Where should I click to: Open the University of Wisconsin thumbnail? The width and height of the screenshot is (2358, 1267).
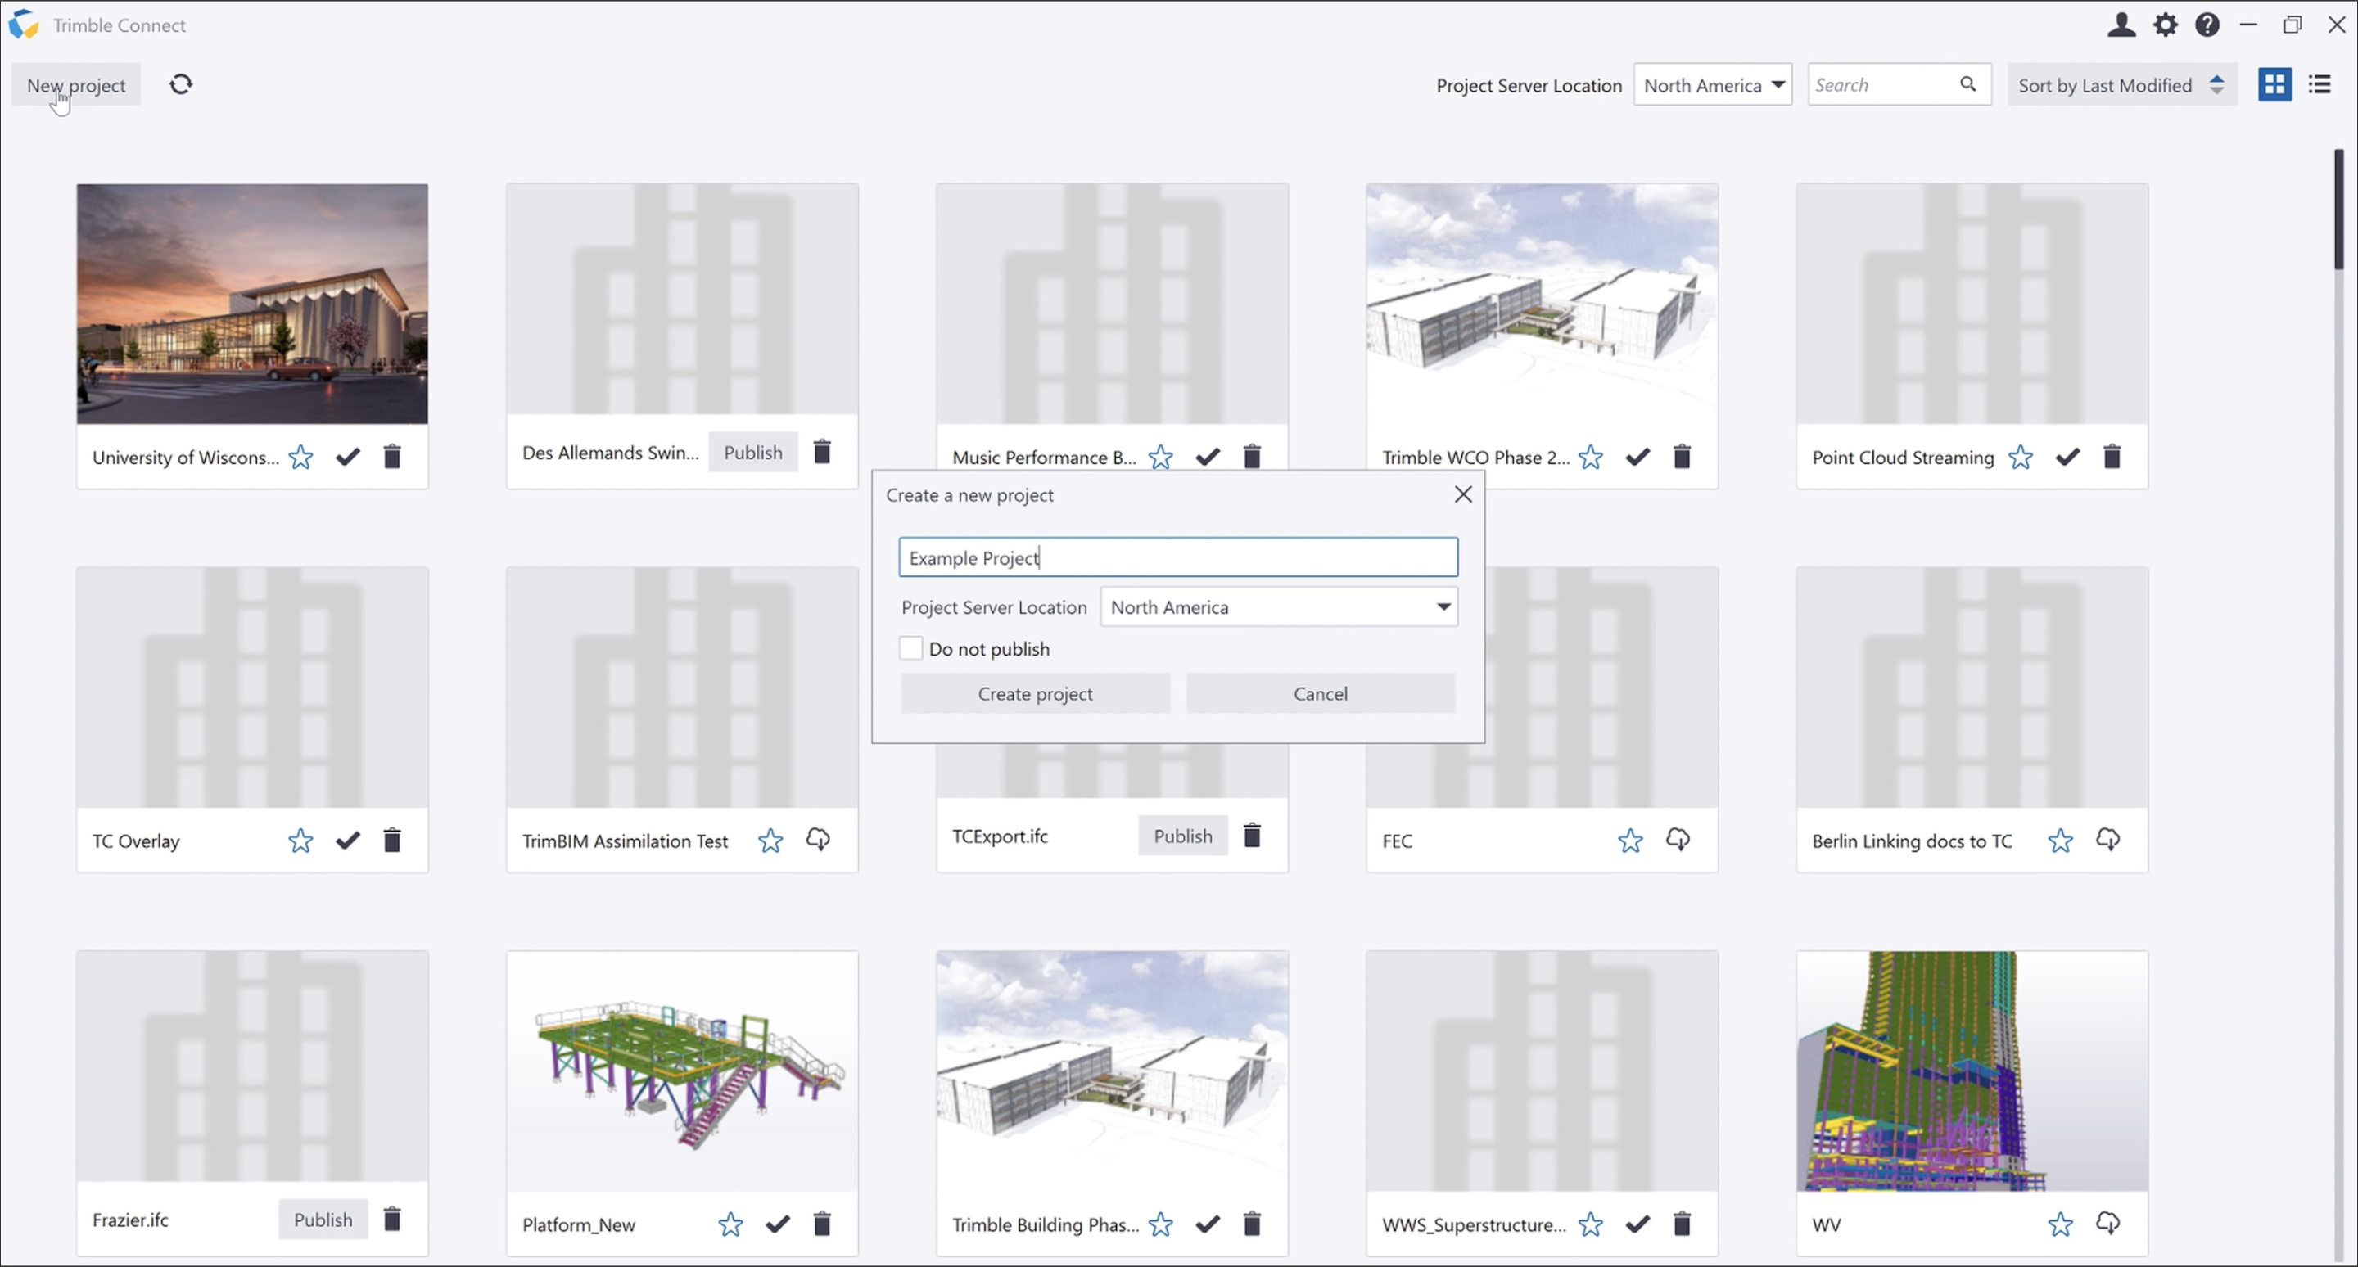point(251,304)
